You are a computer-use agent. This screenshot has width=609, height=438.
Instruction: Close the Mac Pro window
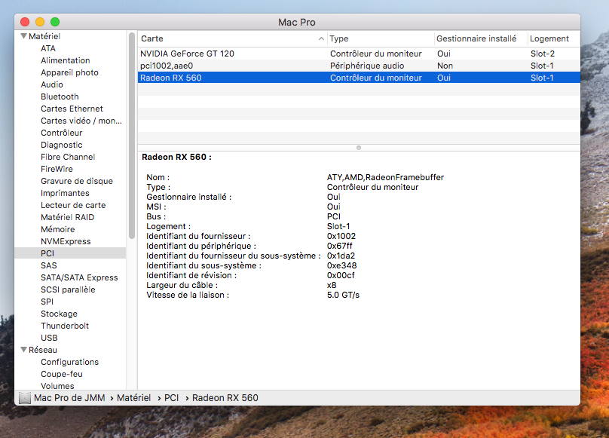tap(25, 22)
